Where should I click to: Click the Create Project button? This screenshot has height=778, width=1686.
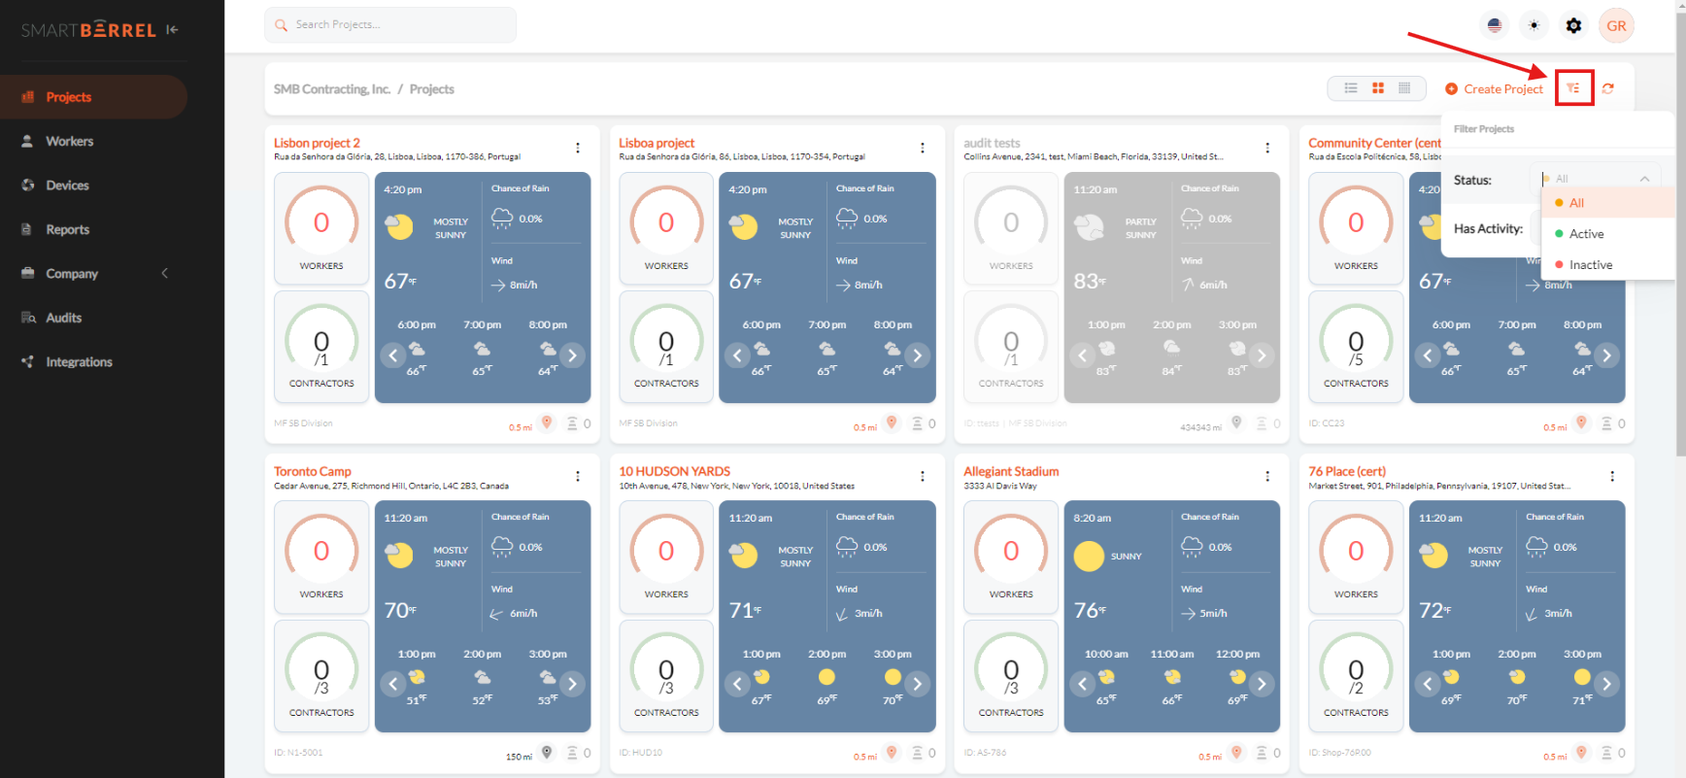(1494, 89)
